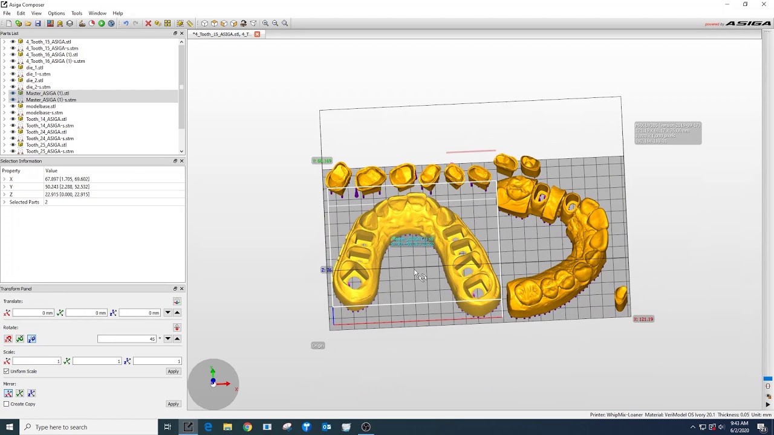Click the Zoom In magnifier icon
This screenshot has width=774, height=435.
265,24
